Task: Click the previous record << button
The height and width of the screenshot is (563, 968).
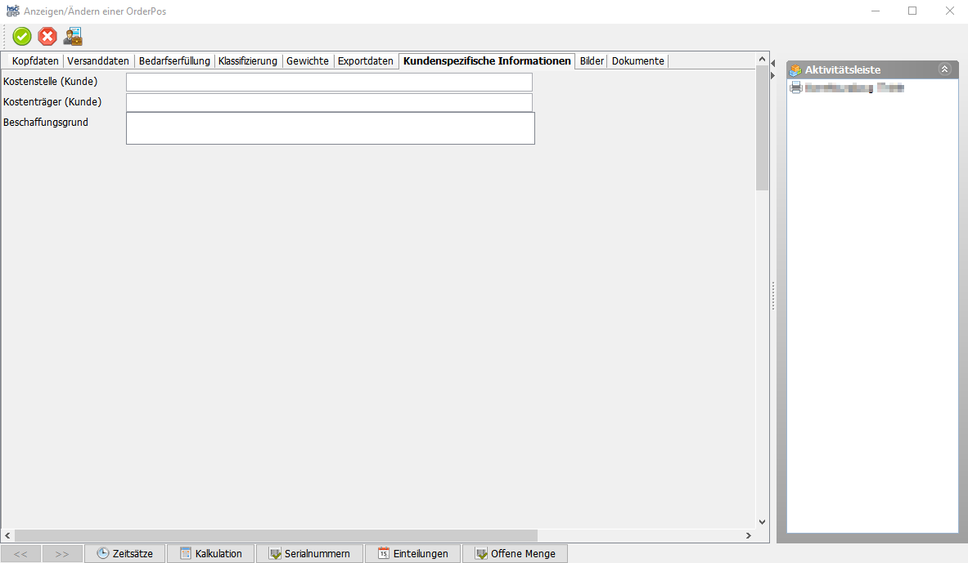Action: tap(21, 553)
